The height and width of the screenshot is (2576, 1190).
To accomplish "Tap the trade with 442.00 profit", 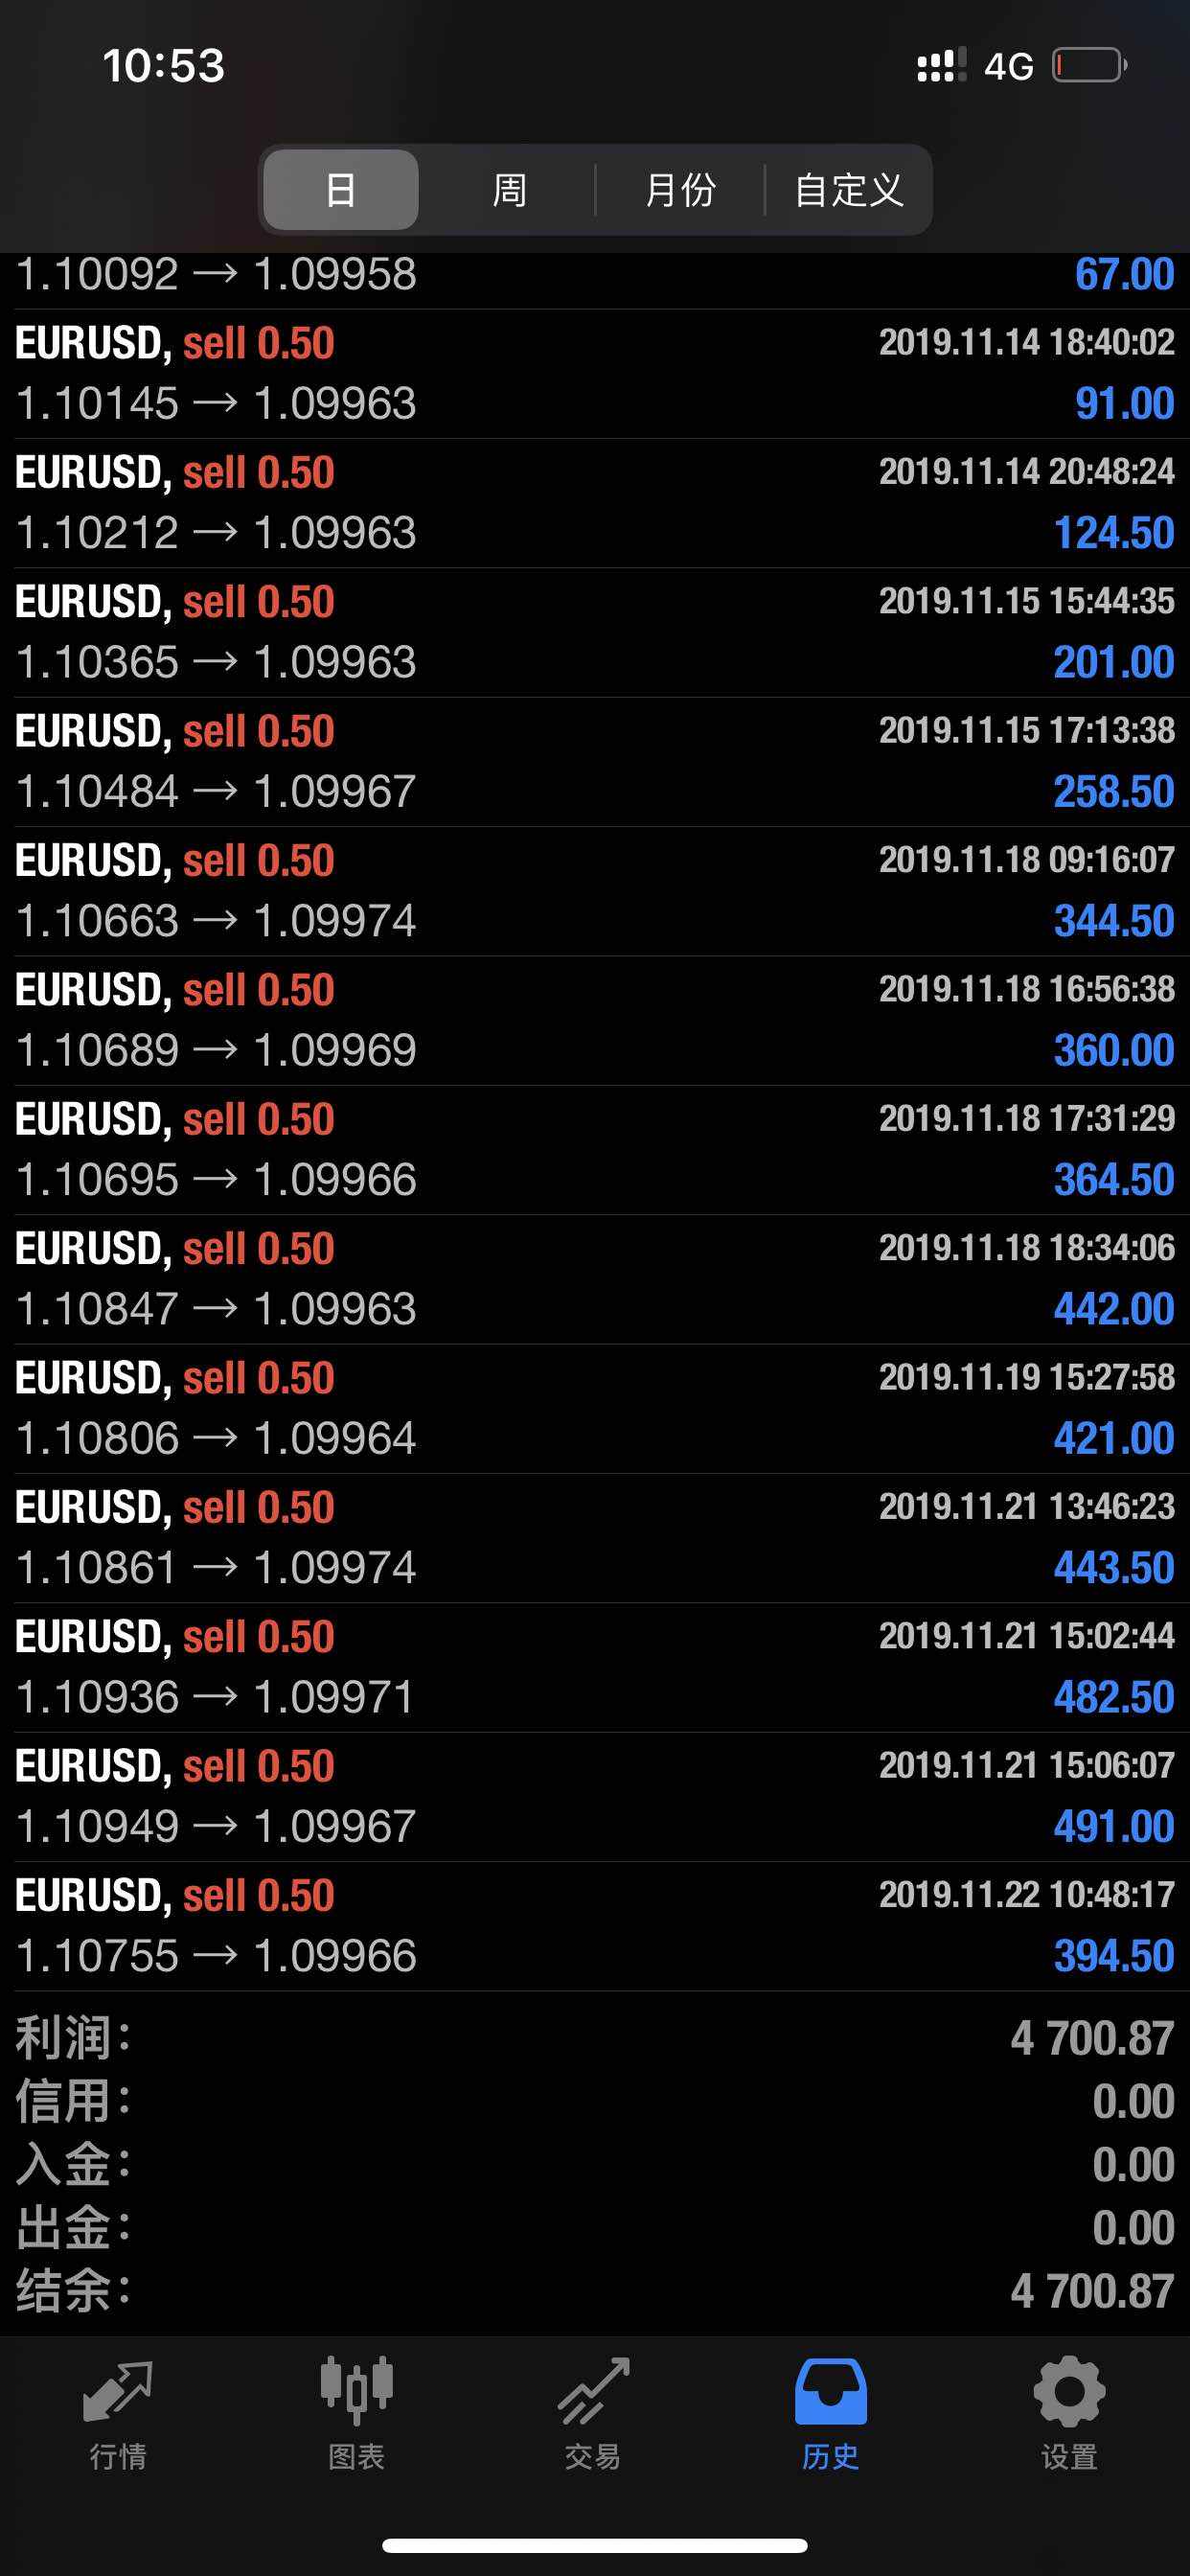I will (x=595, y=1279).
